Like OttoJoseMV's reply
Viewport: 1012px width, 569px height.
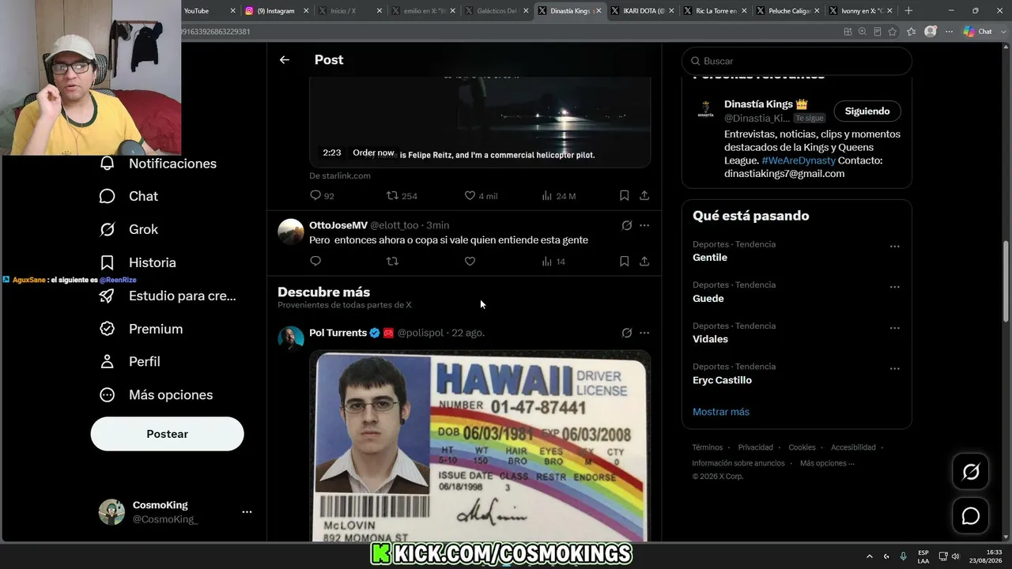pos(470,261)
